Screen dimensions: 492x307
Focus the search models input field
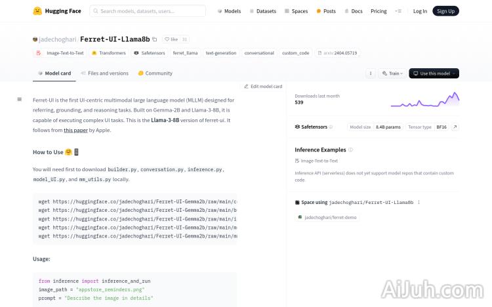point(151,11)
